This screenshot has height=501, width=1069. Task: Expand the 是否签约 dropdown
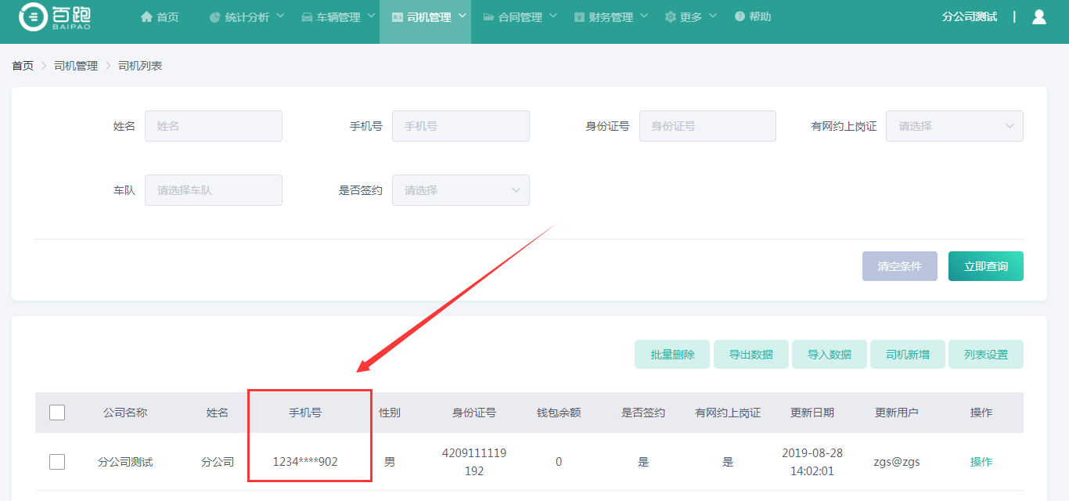(x=460, y=190)
